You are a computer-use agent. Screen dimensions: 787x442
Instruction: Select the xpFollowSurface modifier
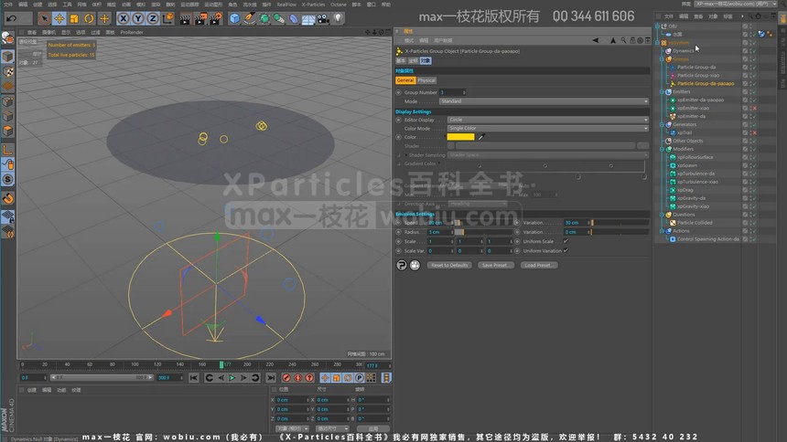695,157
